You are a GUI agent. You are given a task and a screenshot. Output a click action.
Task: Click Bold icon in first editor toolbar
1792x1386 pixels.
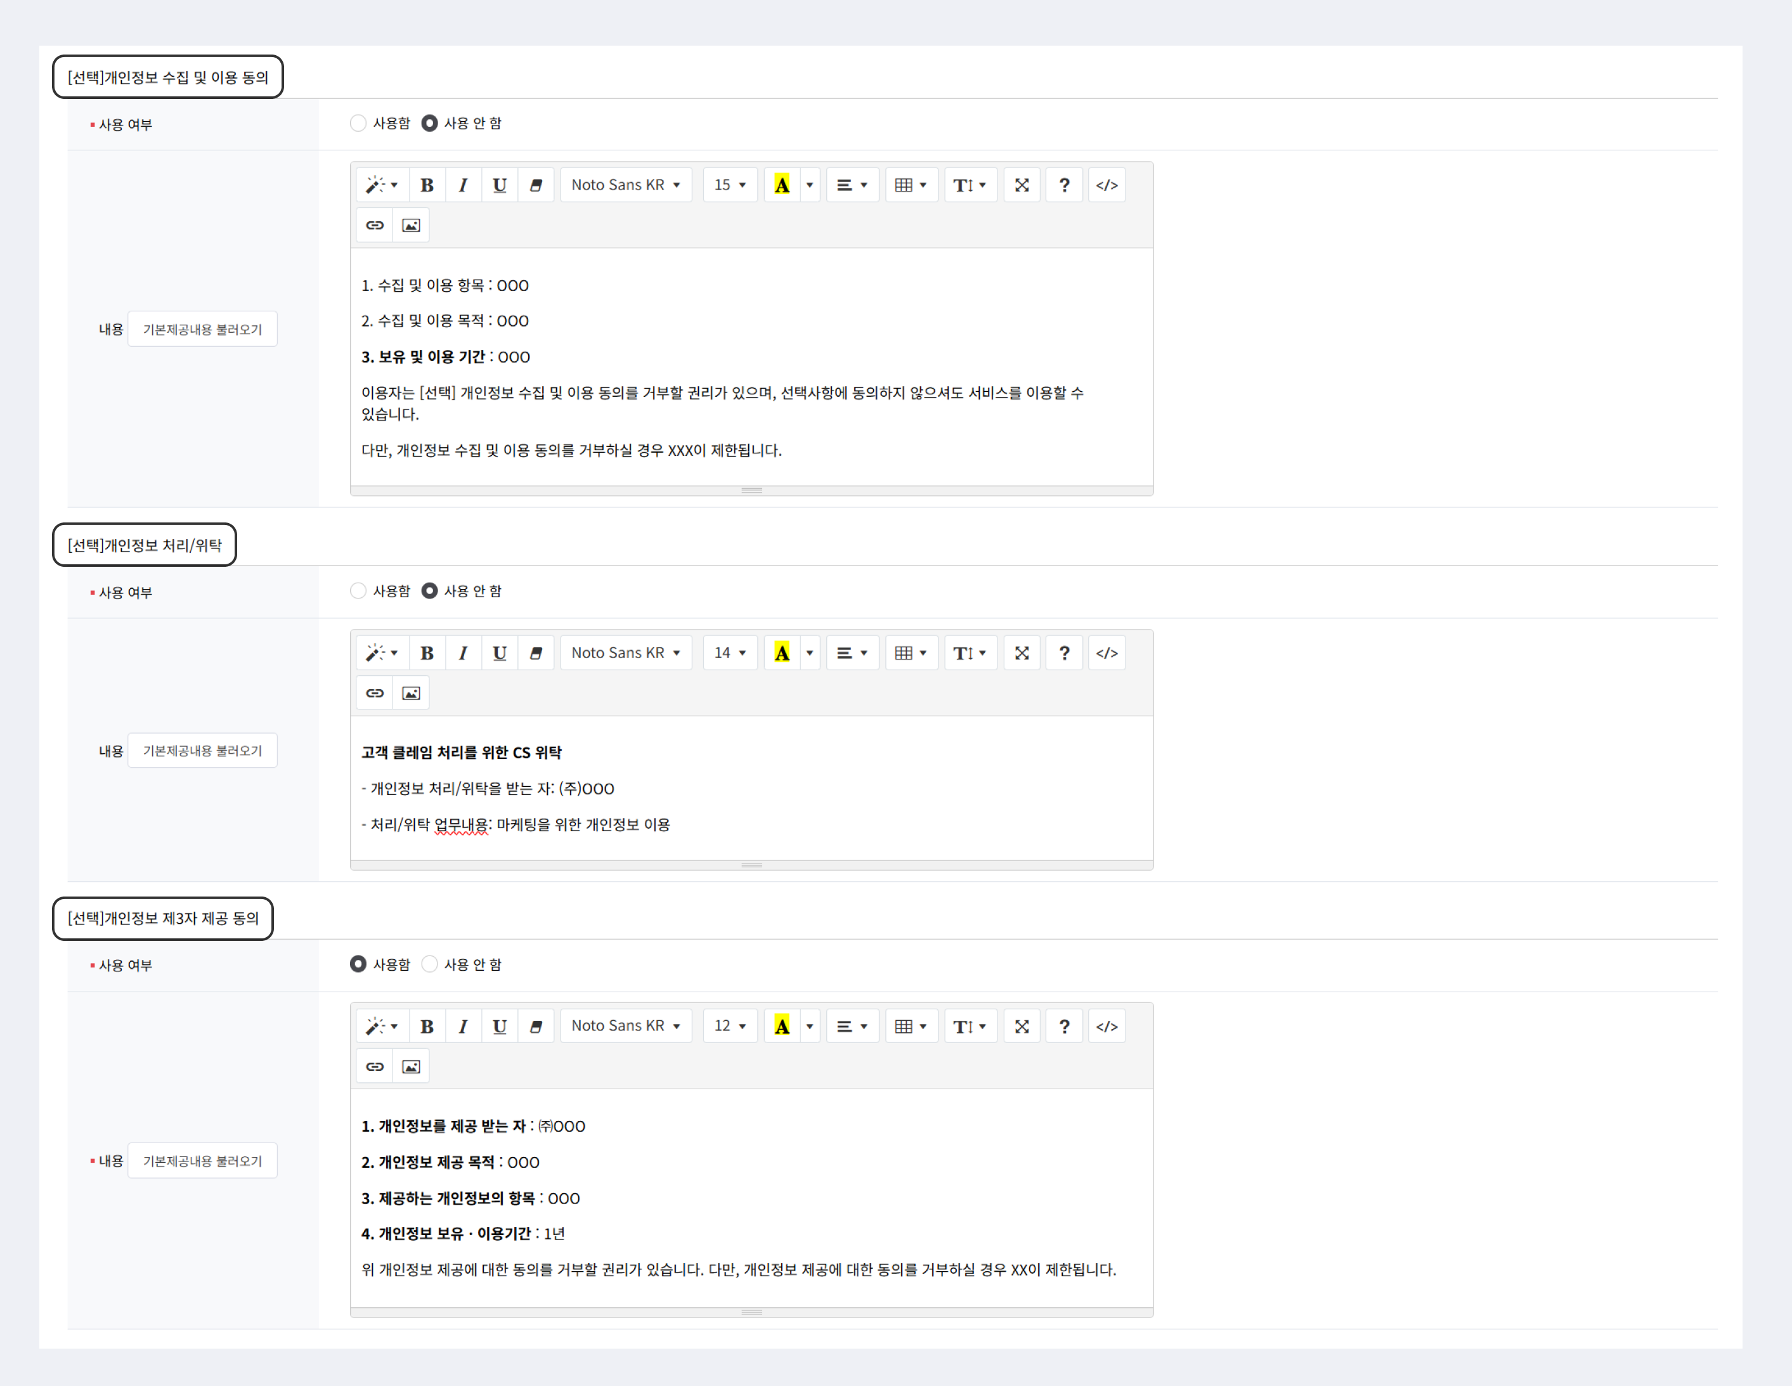427,186
